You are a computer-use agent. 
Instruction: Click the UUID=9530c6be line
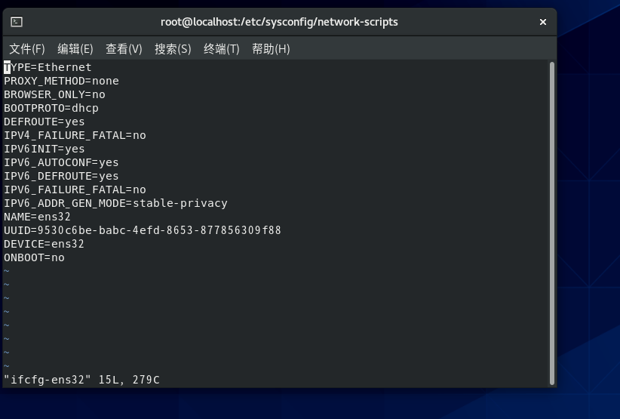(143, 230)
